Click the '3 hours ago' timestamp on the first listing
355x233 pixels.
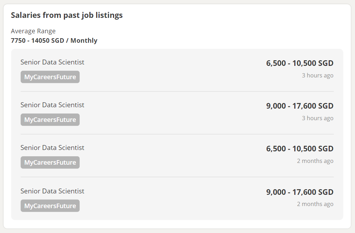click(x=317, y=75)
